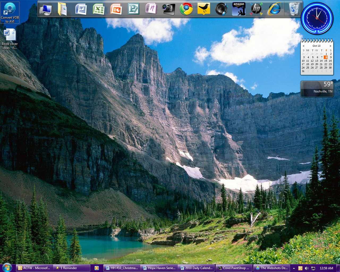This screenshot has height=272, width=340.
Task: Open the Recycle Bin in dock
Action: 294,9
